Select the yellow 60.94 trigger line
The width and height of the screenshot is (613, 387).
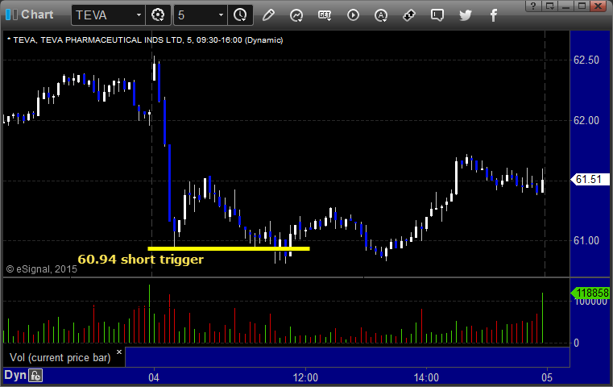point(229,248)
